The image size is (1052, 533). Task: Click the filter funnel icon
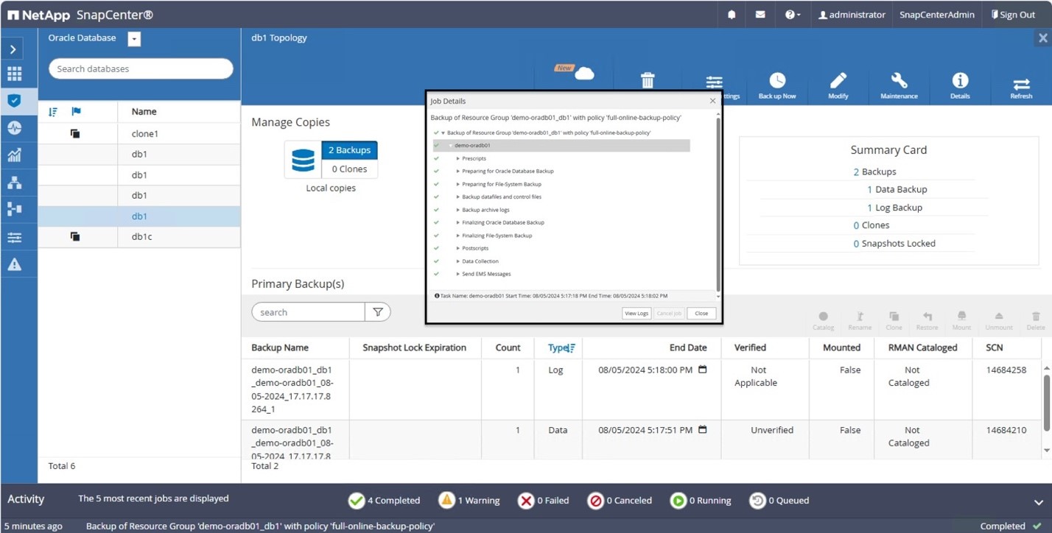pyautogui.click(x=377, y=312)
